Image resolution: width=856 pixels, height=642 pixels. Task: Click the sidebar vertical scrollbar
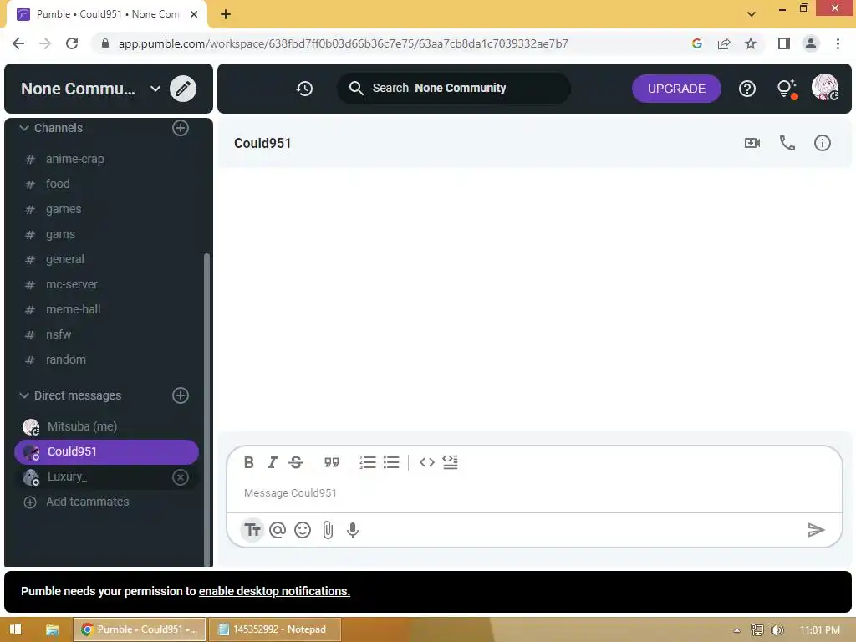pyautogui.click(x=206, y=410)
